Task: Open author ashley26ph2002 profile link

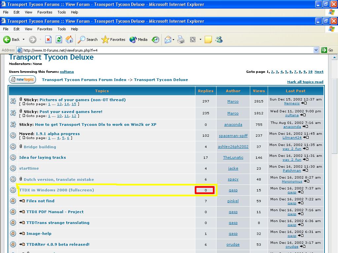Action: pyautogui.click(x=233, y=147)
